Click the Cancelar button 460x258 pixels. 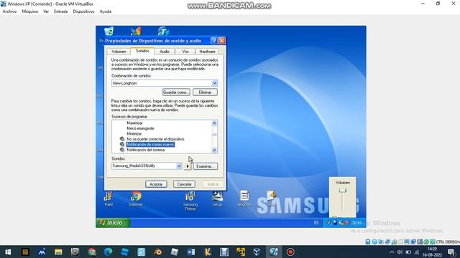184,184
